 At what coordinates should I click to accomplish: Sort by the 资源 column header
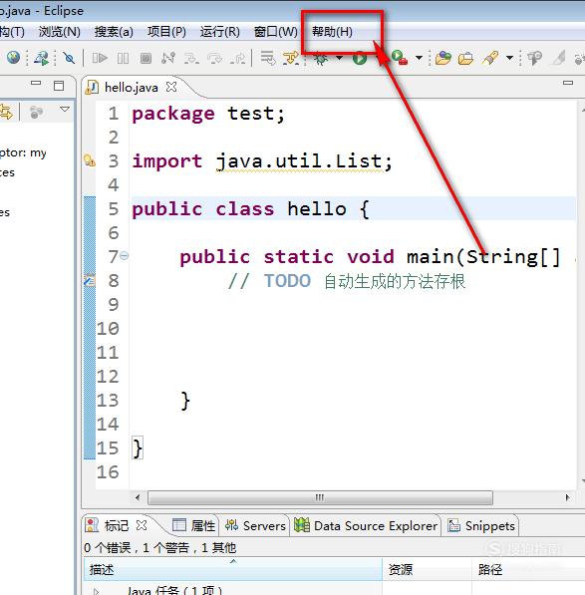pyautogui.click(x=427, y=569)
